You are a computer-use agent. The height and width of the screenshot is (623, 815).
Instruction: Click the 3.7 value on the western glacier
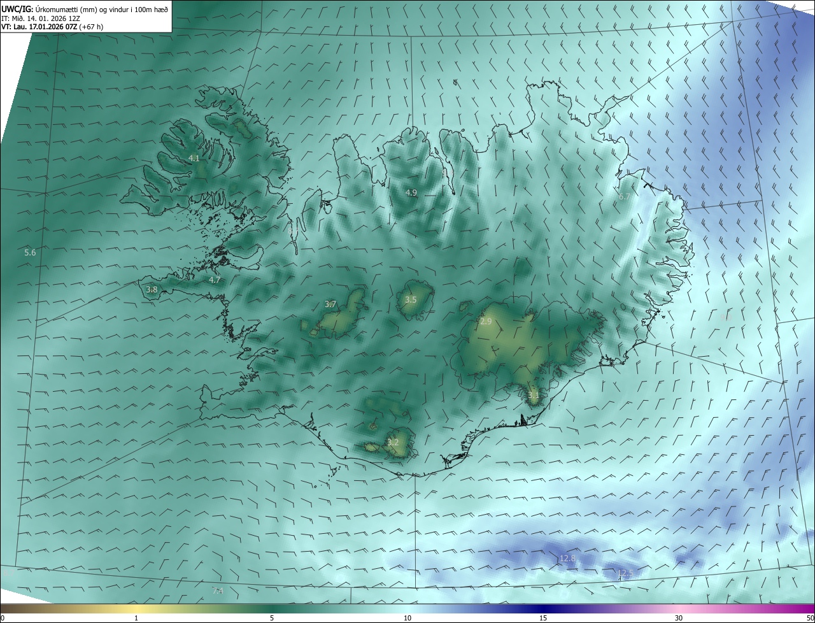click(x=330, y=304)
